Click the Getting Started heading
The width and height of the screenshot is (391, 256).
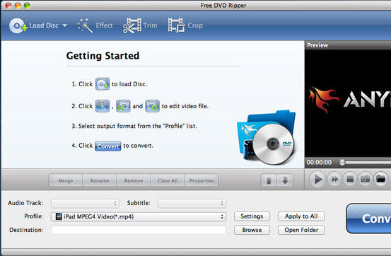pyautogui.click(x=103, y=56)
